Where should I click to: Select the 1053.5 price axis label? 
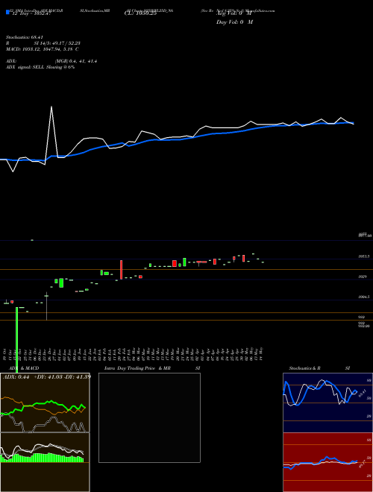point(363,256)
